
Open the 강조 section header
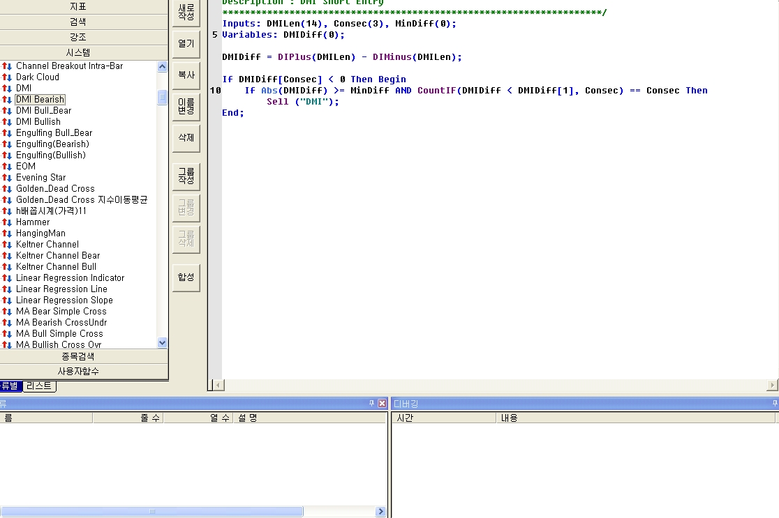click(78, 37)
